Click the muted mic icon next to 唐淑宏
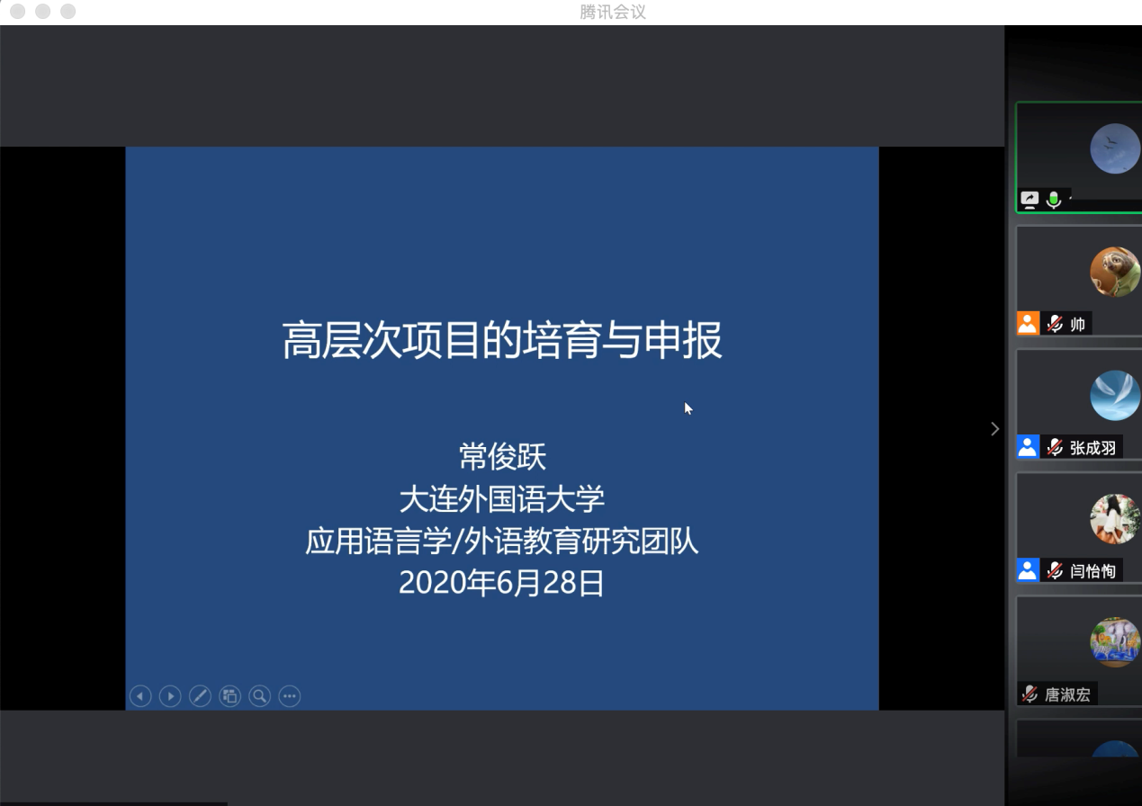1142x806 pixels. click(1030, 694)
